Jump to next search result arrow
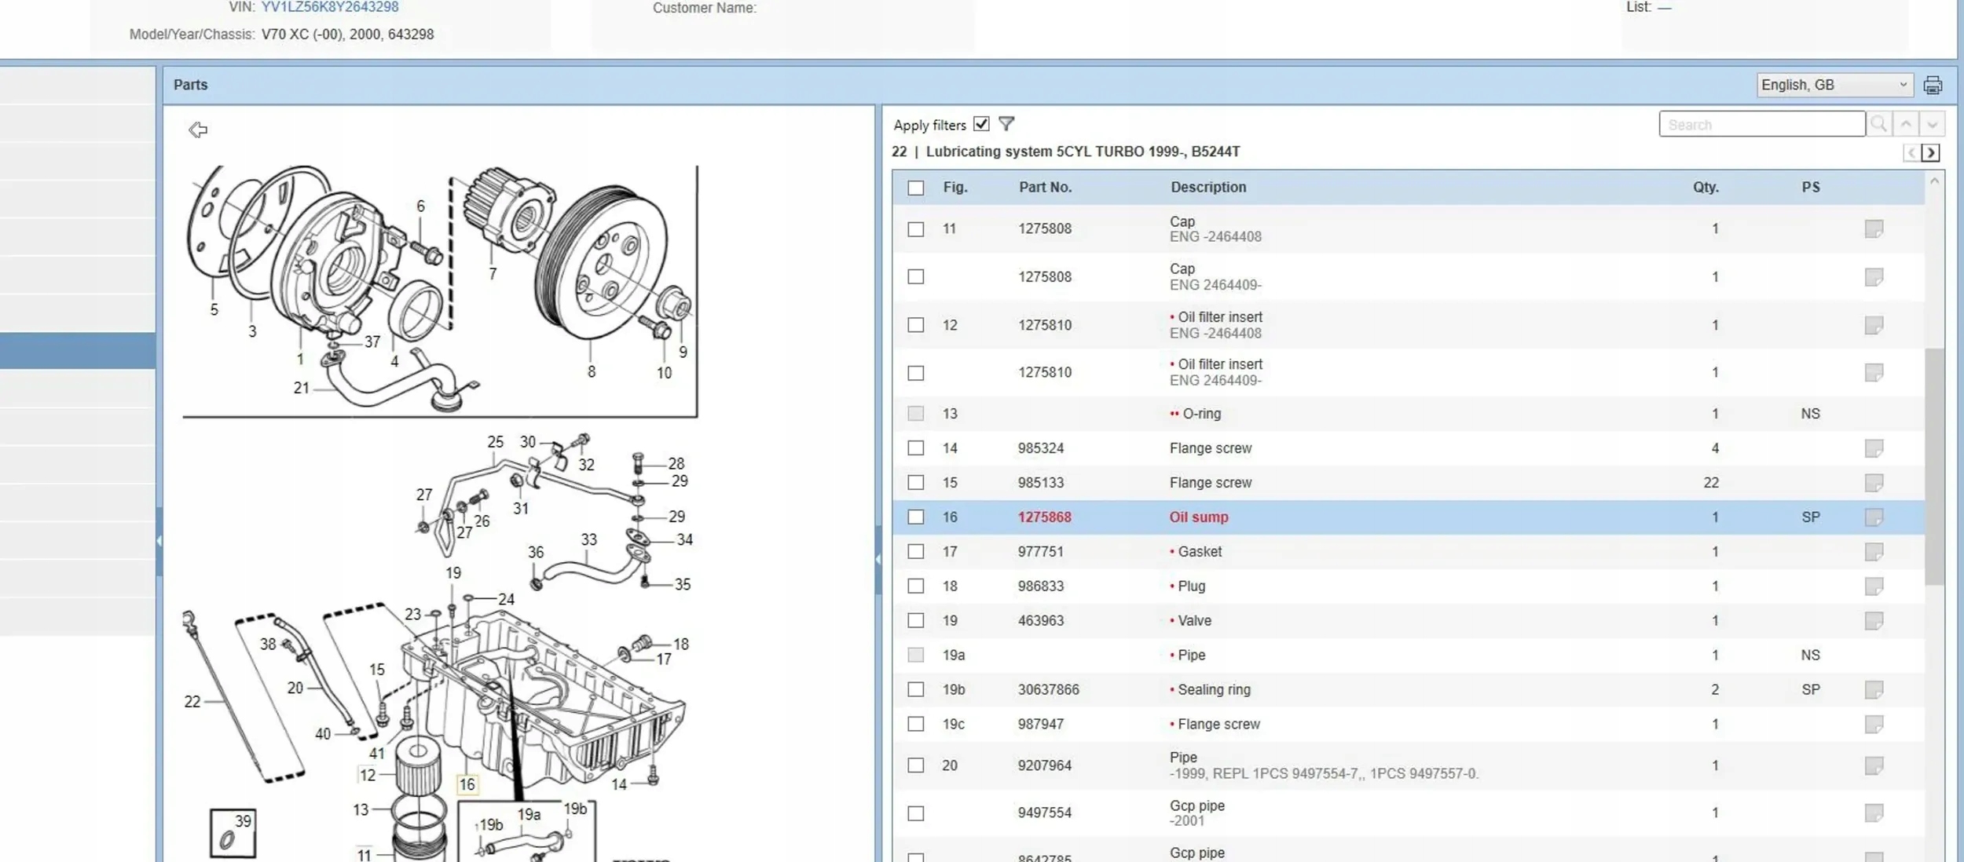This screenshot has height=862, width=1964. pos(1932,124)
